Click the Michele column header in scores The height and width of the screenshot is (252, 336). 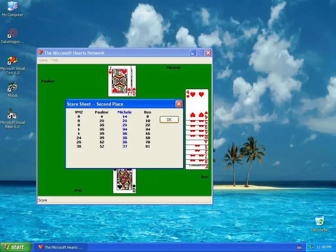[124, 112]
